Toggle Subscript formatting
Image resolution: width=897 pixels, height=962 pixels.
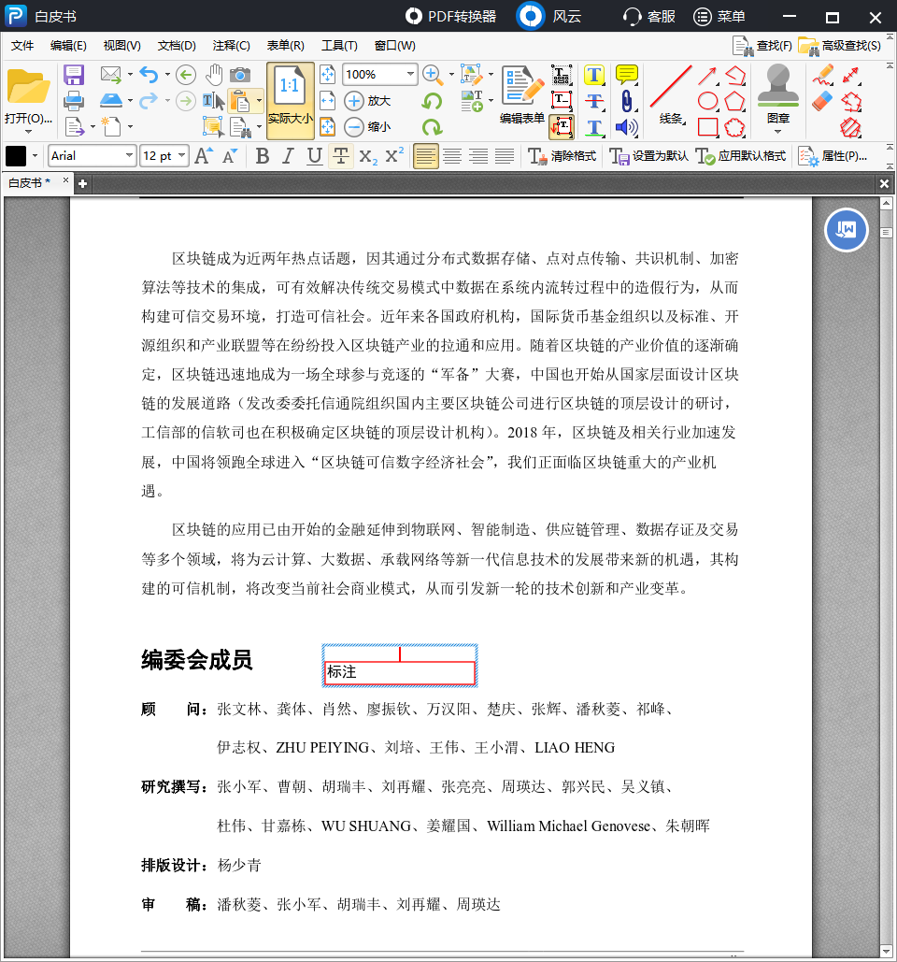[368, 156]
